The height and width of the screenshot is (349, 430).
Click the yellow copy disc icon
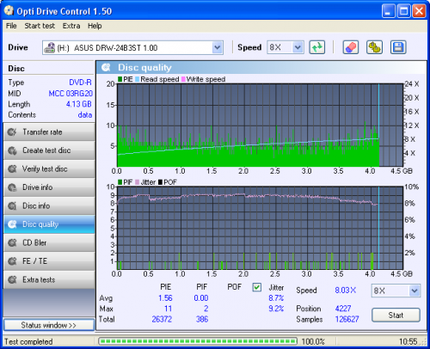point(374,47)
